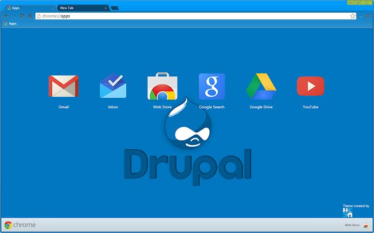This screenshot has height=233, width=374.
Task: Click the forward navigation arrow
Action: pos(14,16)
